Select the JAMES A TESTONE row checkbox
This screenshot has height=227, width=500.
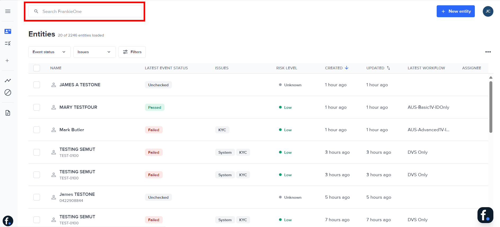tap(37, 85)
